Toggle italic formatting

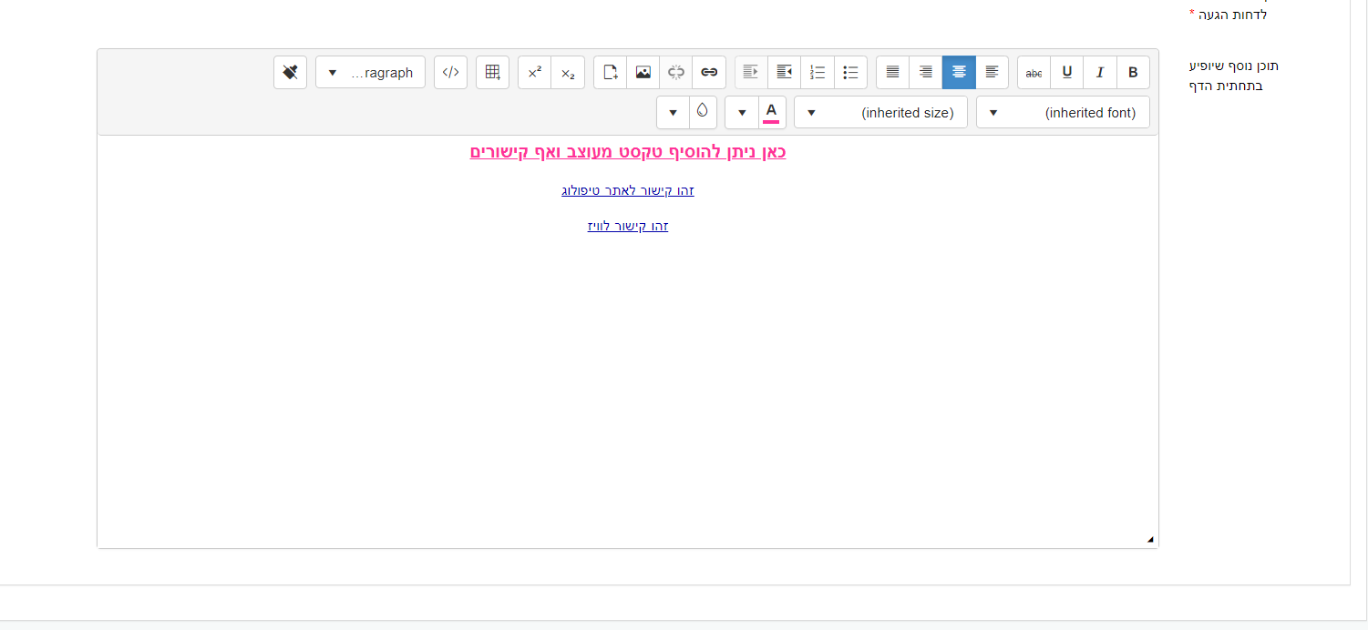tap(1100, 72)
